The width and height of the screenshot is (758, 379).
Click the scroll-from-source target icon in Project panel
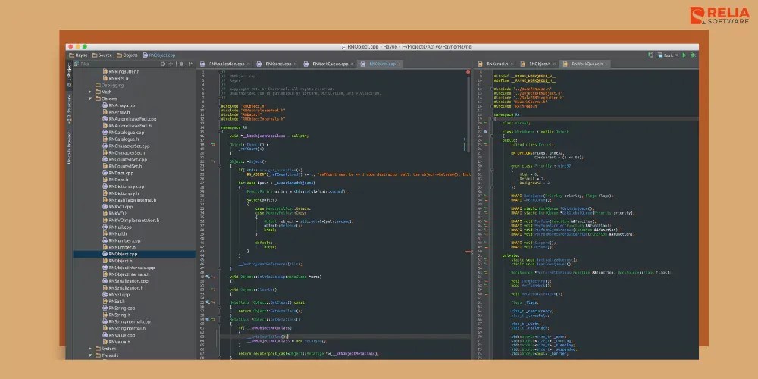pos(163,64)
